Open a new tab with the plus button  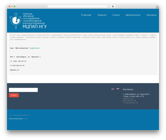[157, 7]
